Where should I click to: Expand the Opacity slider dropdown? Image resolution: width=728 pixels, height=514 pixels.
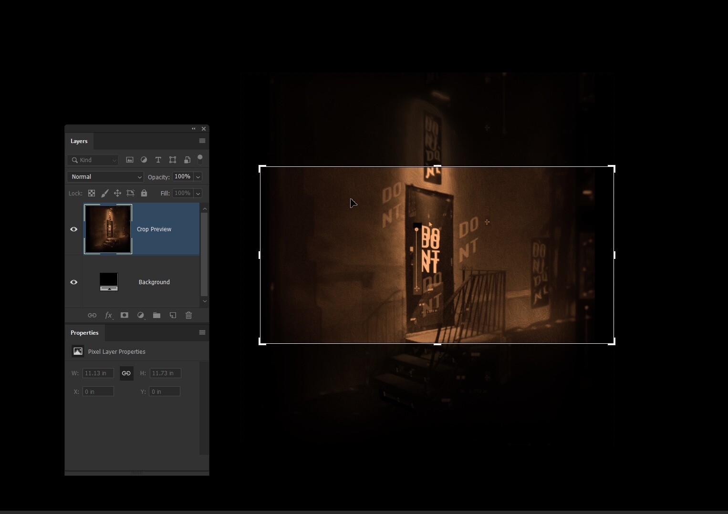click(x=198, y=177)
